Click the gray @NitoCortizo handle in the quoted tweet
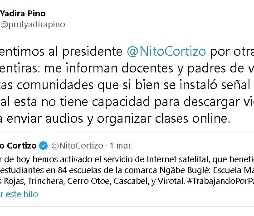Screen dimensions: 254x216 [x=77, y=146]
